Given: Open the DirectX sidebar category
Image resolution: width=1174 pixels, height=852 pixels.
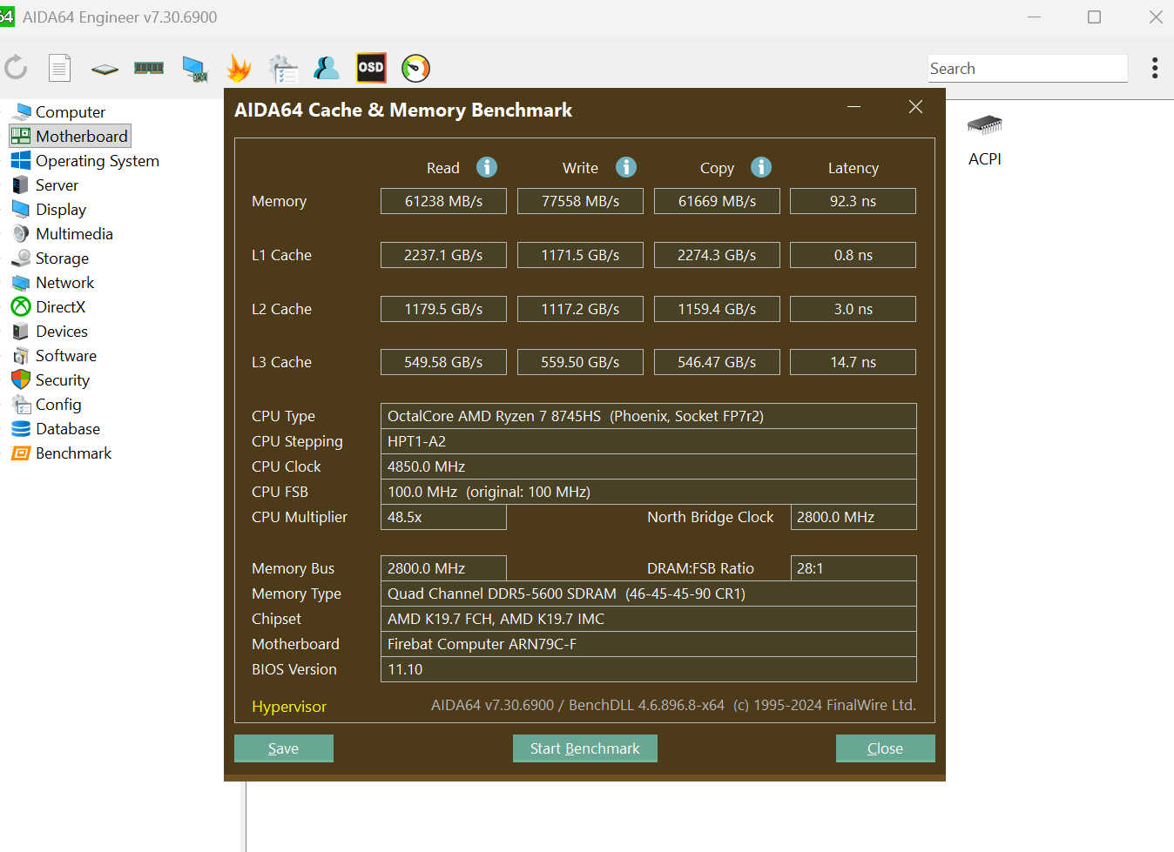Looking at the screenshot, I should click(60, 307).
